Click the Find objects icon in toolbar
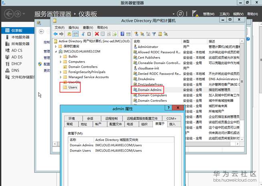 160,34
